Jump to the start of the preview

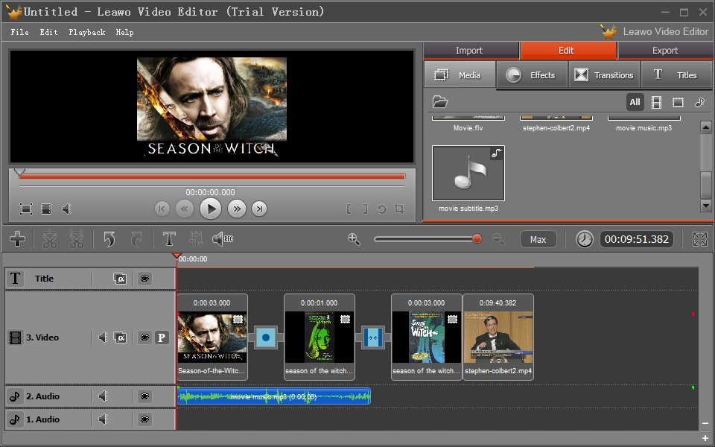162,209
